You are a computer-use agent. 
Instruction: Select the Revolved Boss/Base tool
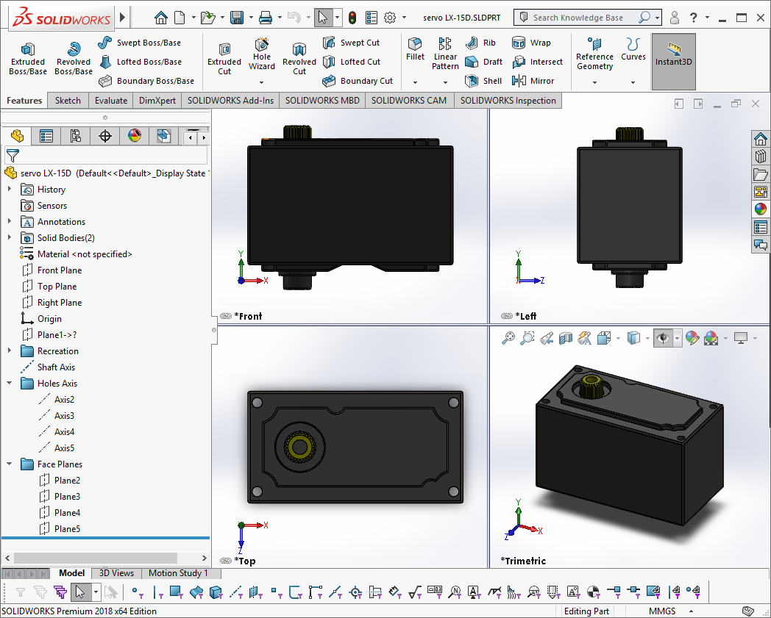tap(74, 59)
